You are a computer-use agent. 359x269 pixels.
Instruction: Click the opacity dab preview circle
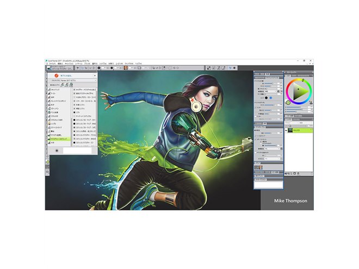[x=112, y=68]
